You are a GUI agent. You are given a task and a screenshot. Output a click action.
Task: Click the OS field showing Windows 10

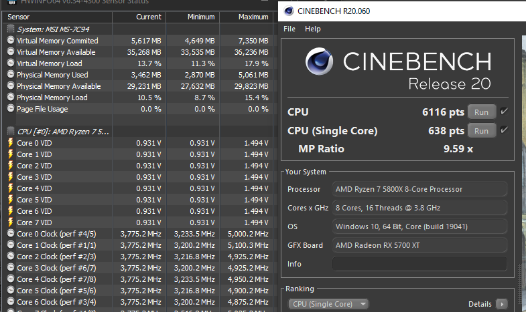[x=419, y=226]
